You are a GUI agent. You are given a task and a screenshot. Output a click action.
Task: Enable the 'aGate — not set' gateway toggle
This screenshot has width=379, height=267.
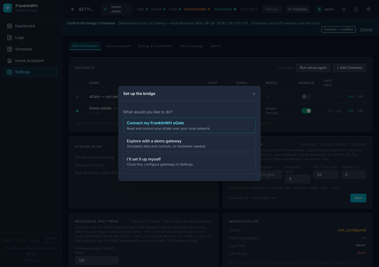point(306,96)
